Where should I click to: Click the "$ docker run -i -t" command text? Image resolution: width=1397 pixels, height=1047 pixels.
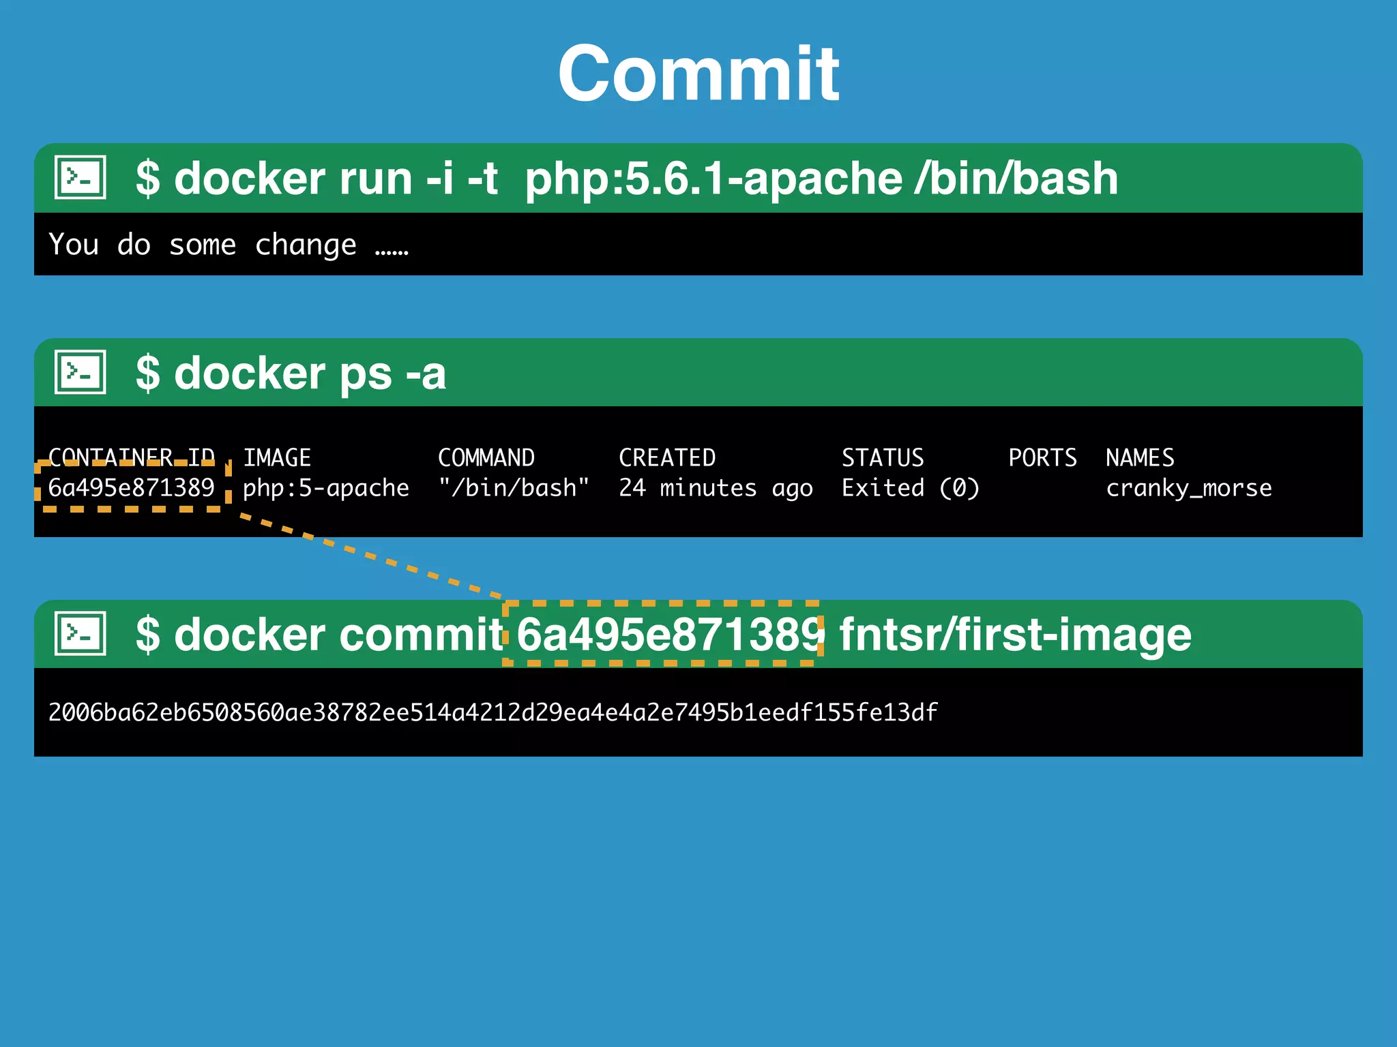317,178
